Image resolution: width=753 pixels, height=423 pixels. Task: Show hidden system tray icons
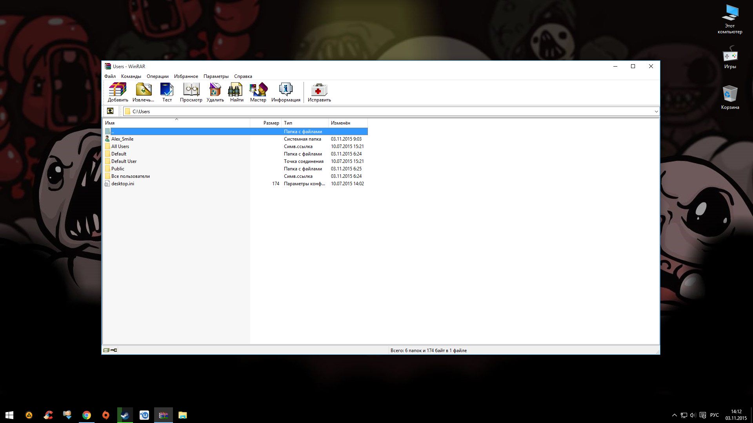[x=675, y=415]
